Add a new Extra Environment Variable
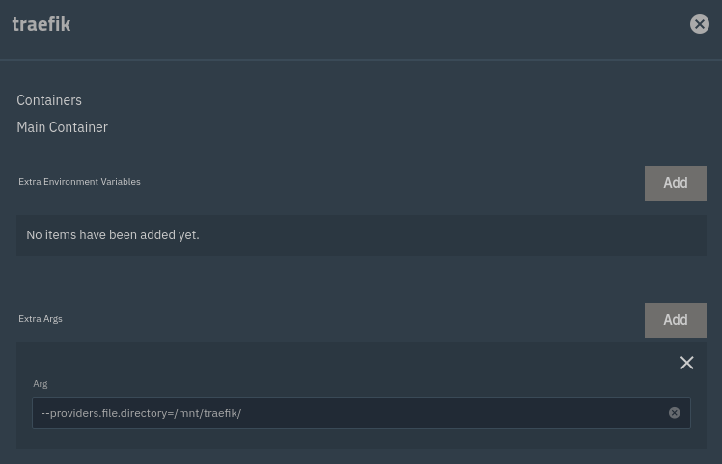 click(675, 183)
